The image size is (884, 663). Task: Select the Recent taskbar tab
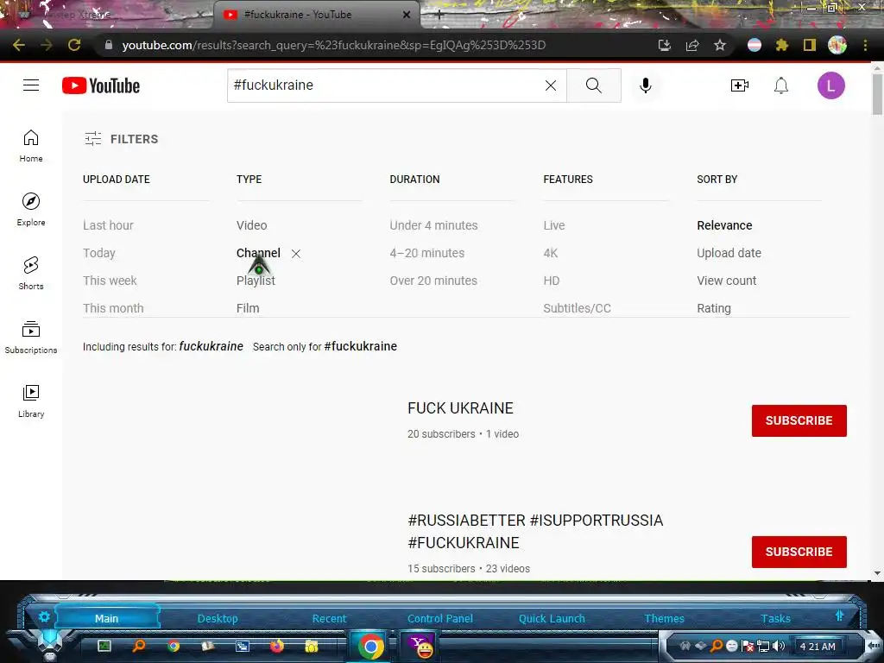click(x=329, y=618)
